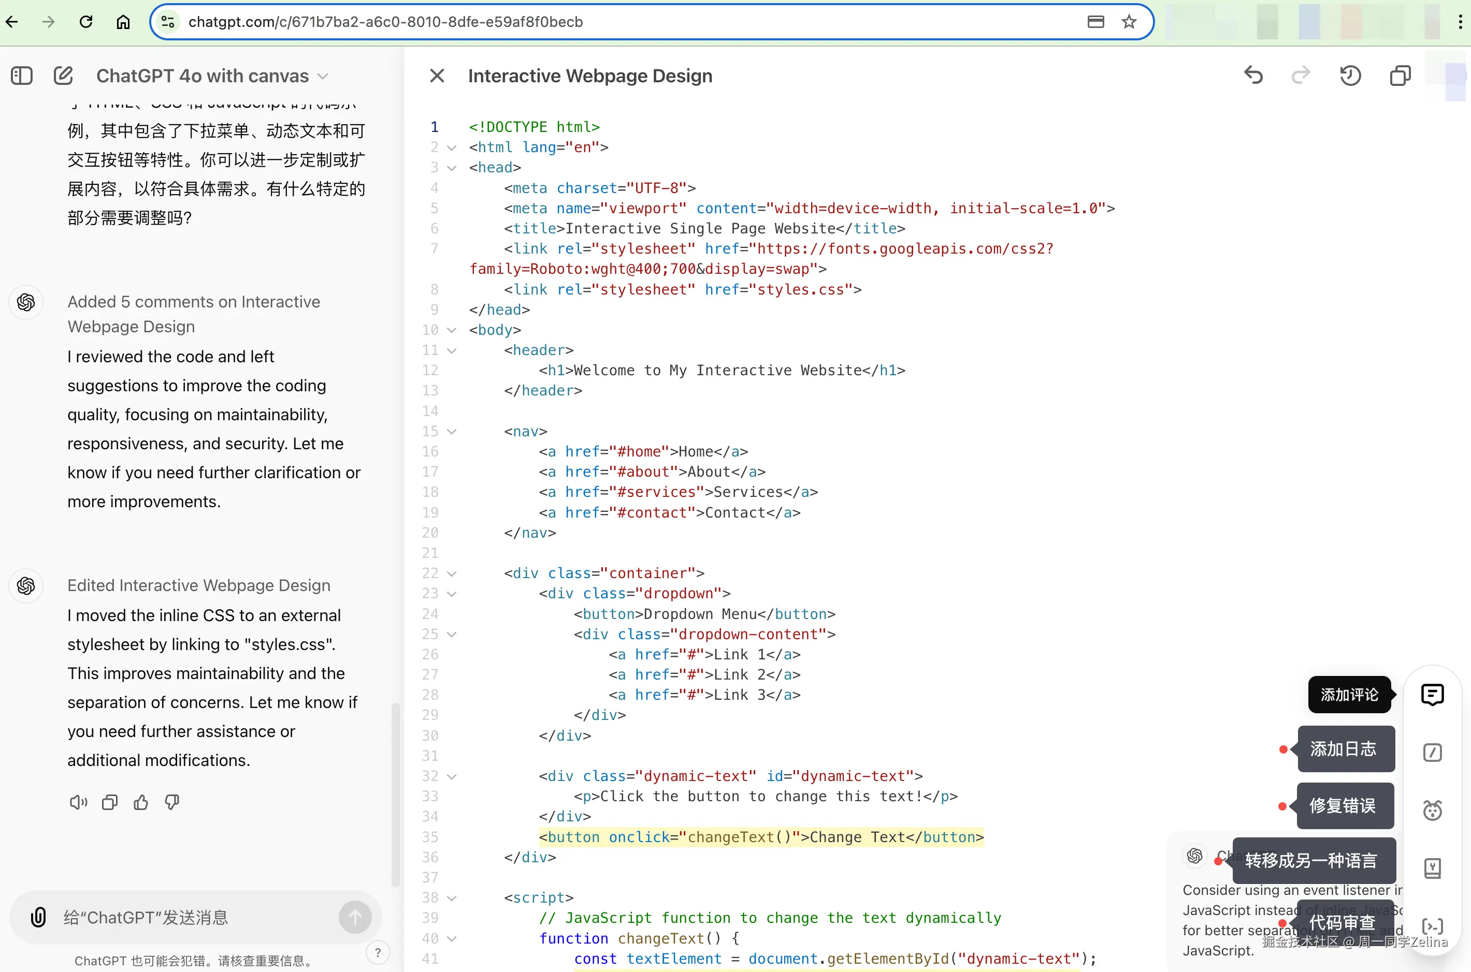The image size is (1471, 972).
Task: Click the Add comments shortcut icon
Action: click(1432, 694)
